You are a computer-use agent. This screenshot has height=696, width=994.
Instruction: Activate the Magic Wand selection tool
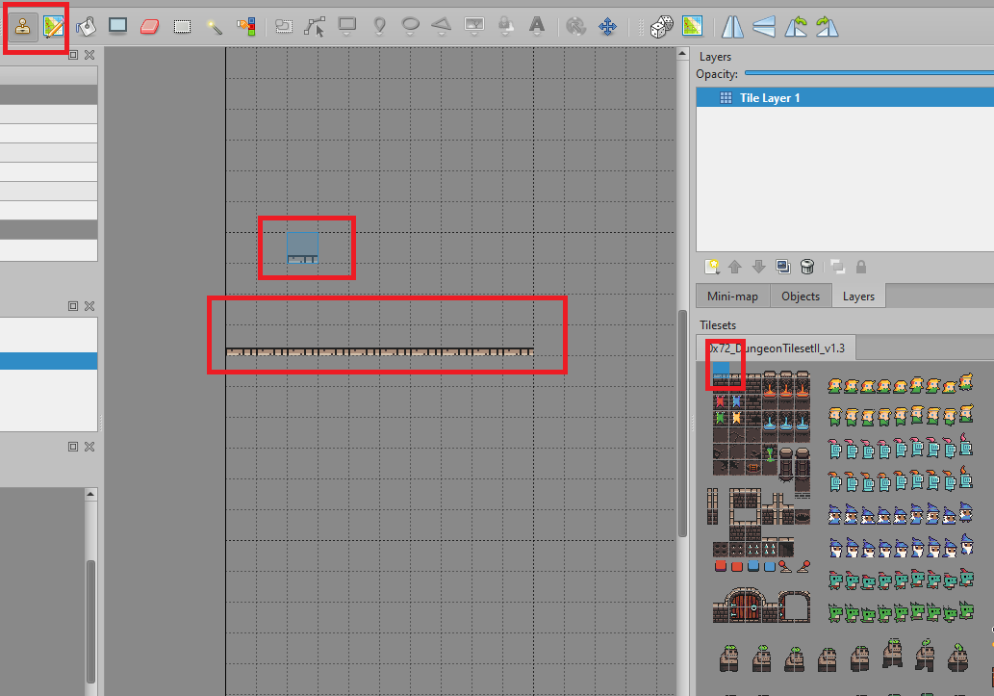click(216, 26)
